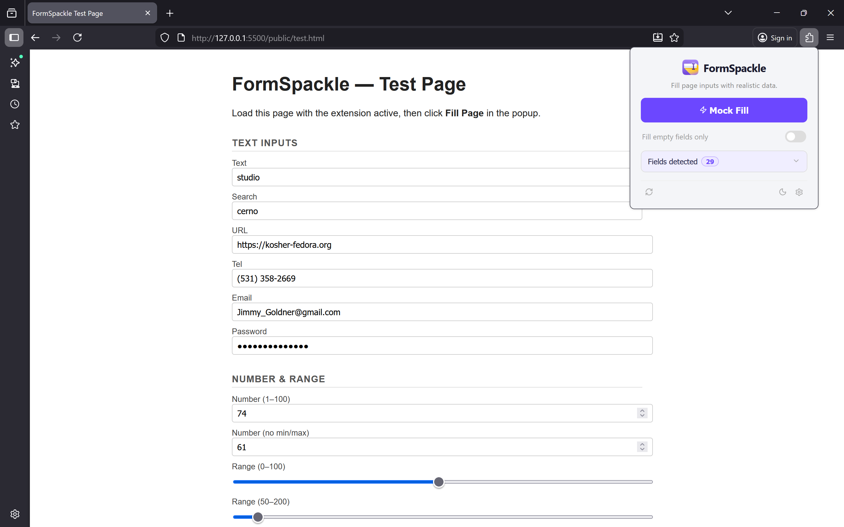Screen dimensions: 844x527
Task: Open sidebar settings gear at bottom
Action: [x=15, y=514]
